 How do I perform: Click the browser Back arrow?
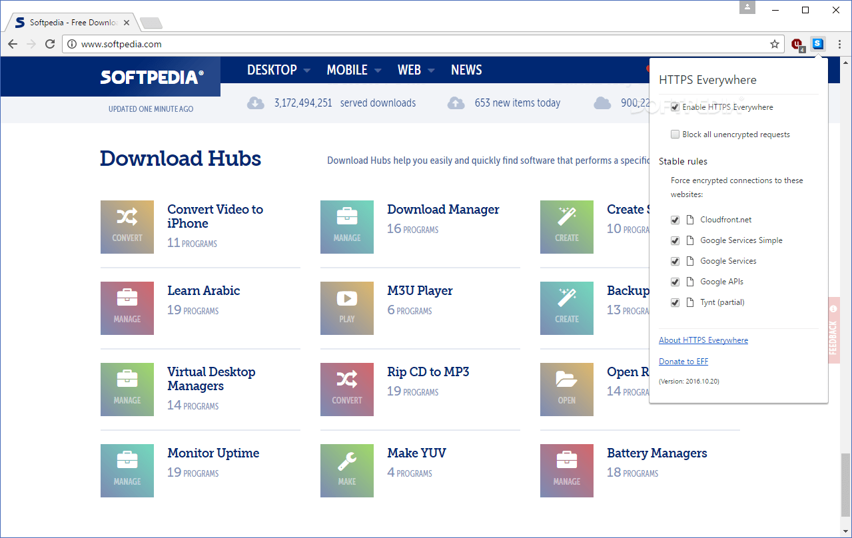click(x=13, y=44)
